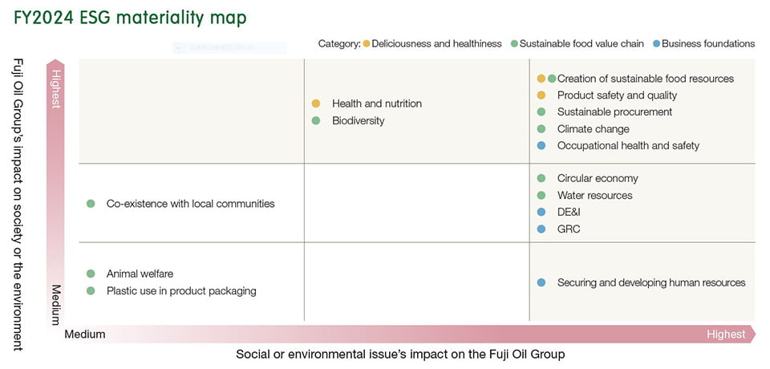Click the green dot beside Creation of sustainable food resources
The height and width of the screenshot is (369, 770).
[x=552, y=79]
